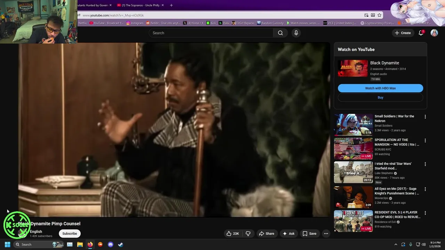Open options for All Eyez on Me video
This screenshot has height=250, width=445.
425,189
